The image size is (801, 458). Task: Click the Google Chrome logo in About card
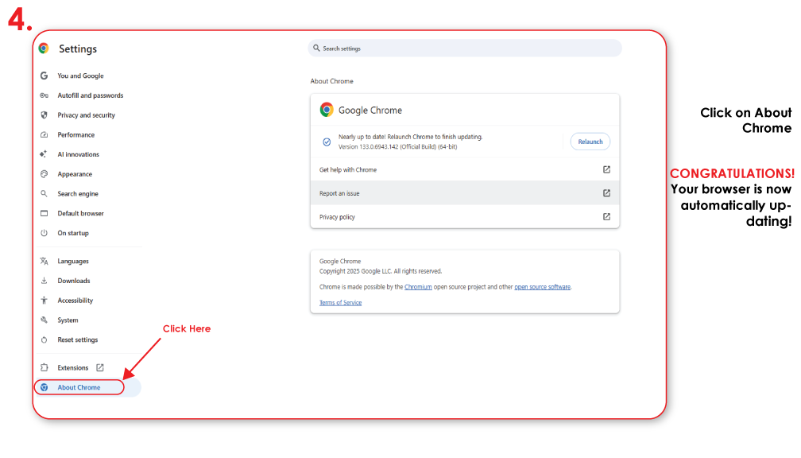(327, 110)
